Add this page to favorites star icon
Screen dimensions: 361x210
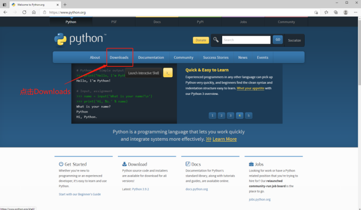point(316,13)
